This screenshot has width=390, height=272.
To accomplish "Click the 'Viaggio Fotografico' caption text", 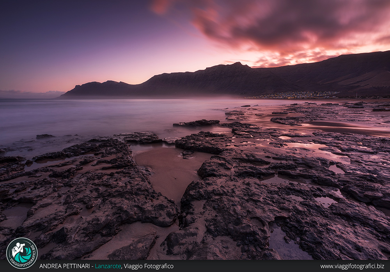I will point(149,266).
